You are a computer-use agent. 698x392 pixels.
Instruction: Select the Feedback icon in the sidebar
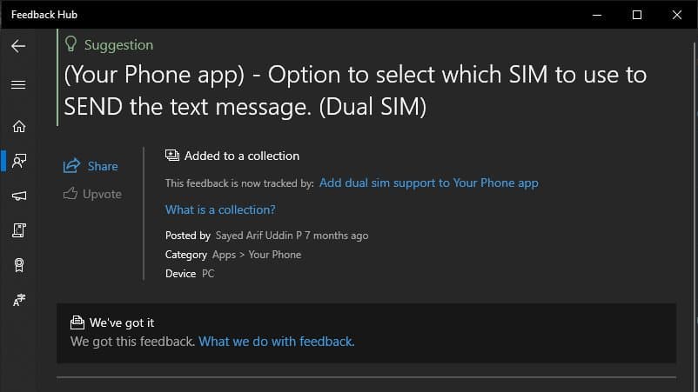[18, 161]
